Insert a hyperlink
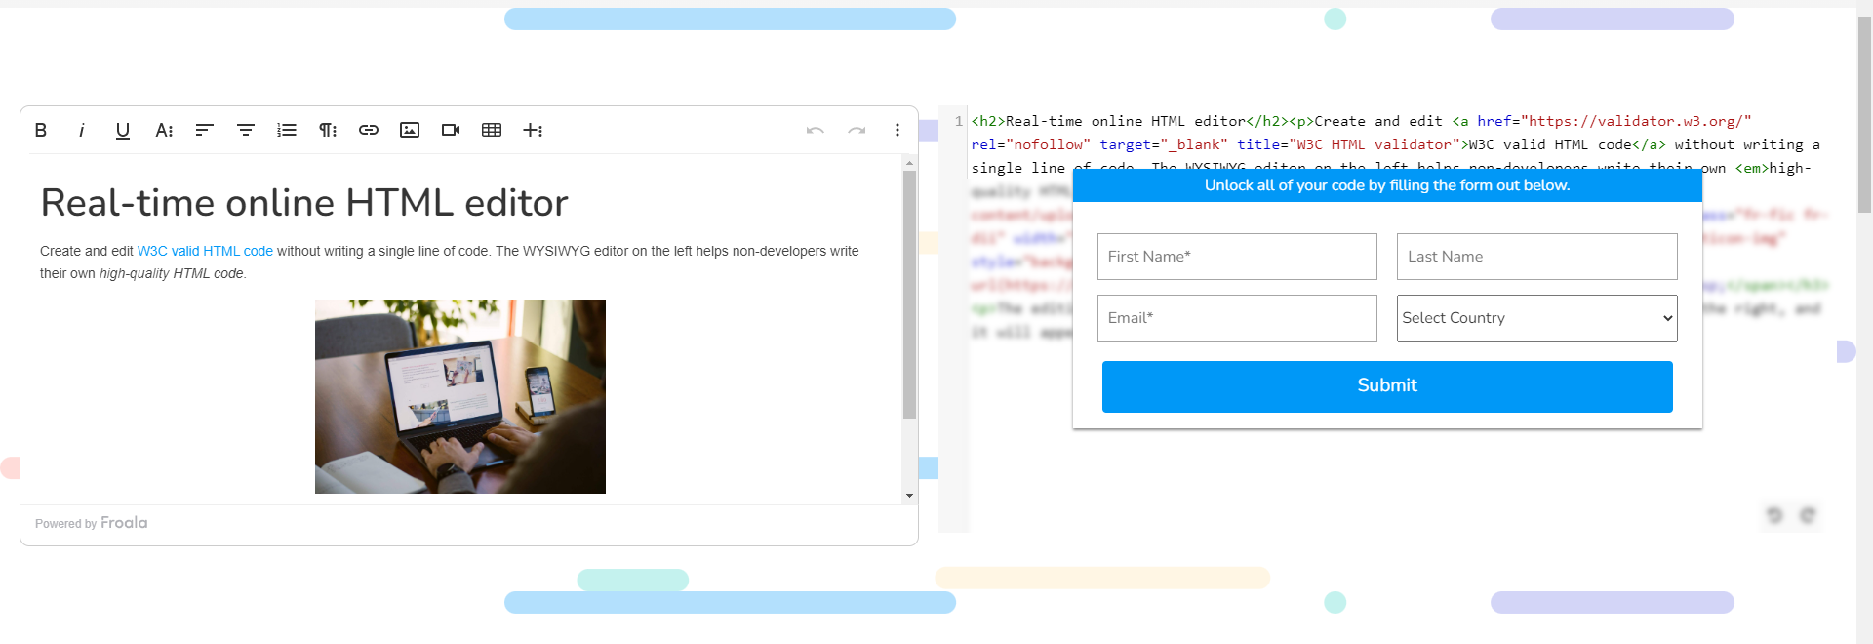Screen dimensions: 1873x644 (369, 130)
